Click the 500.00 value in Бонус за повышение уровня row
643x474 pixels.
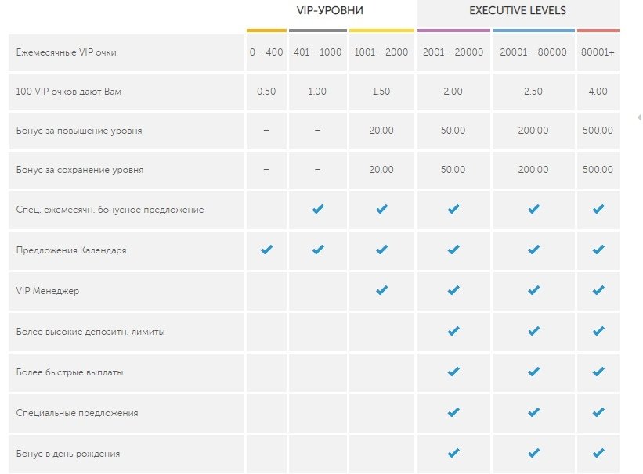point(598,131)
